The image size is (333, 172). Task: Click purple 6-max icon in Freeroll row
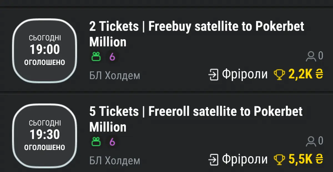click(112, 142)
